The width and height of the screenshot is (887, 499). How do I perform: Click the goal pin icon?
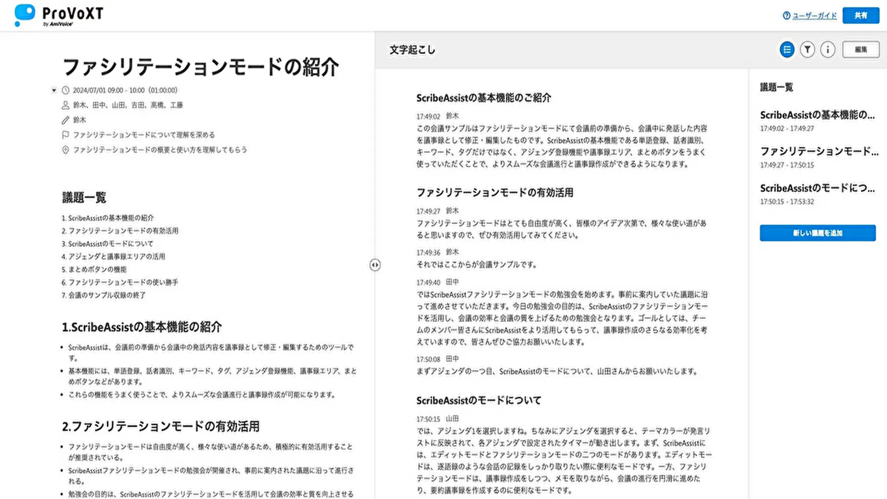pyautogui.click(x=66, y=150)
